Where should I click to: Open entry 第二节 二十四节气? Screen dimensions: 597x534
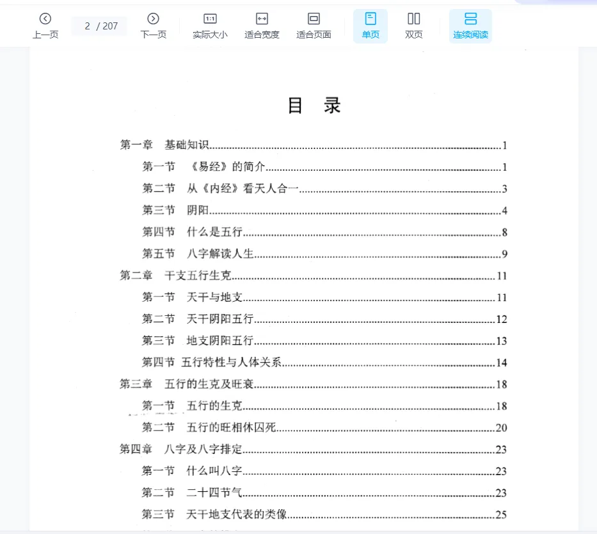(x=324, y=492)
